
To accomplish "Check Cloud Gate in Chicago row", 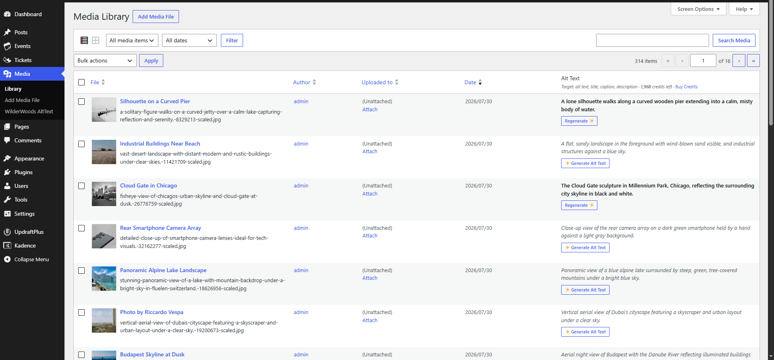I will [81, 186].
